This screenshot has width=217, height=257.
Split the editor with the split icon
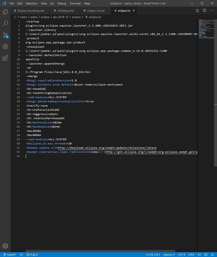(x=204, y=10)
